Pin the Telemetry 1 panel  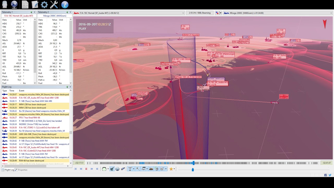click(31, 12)
